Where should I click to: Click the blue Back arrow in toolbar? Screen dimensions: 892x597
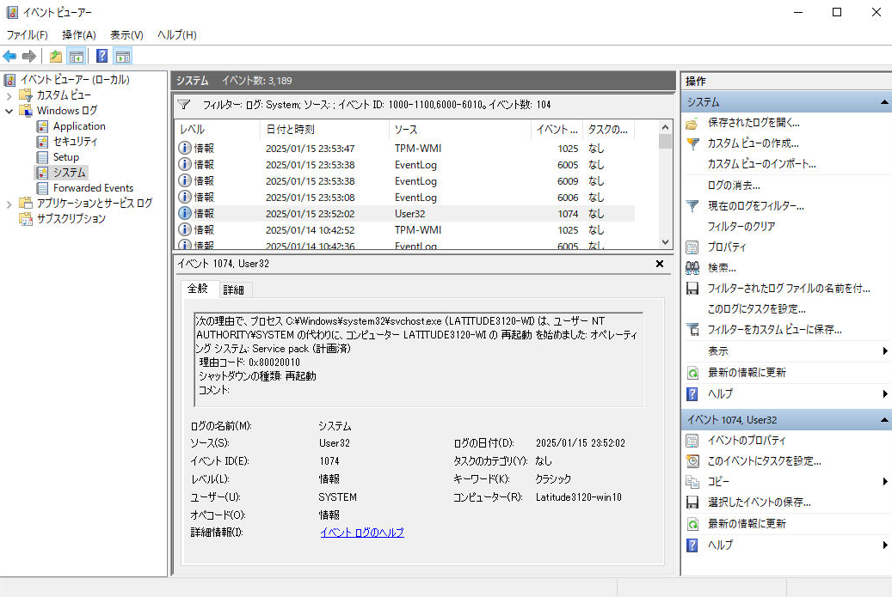(10, 57)
